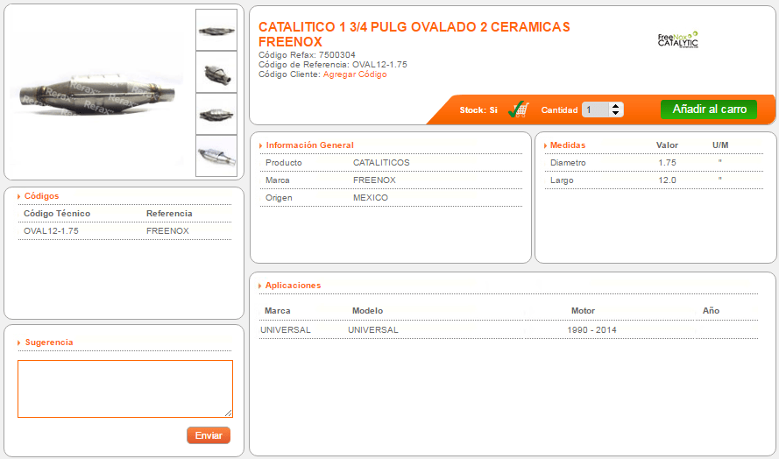Screen dimensions: 779x459
Task: Click the CATALITICOS product value
Action: (381, 163)
